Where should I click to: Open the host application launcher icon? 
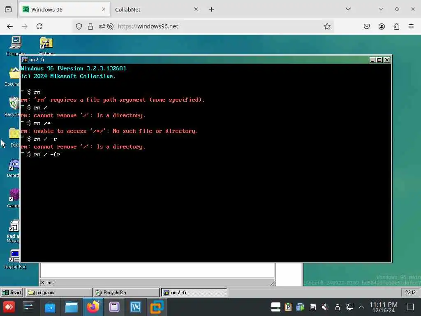coord(9,307)
